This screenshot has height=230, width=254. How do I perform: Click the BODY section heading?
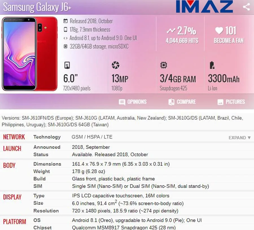9,166
